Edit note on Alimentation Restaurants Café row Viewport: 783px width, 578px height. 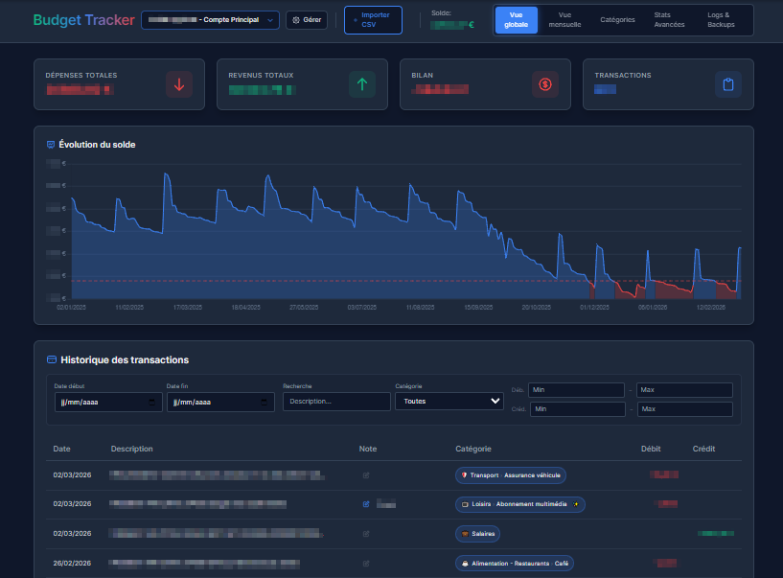(366, 563)
